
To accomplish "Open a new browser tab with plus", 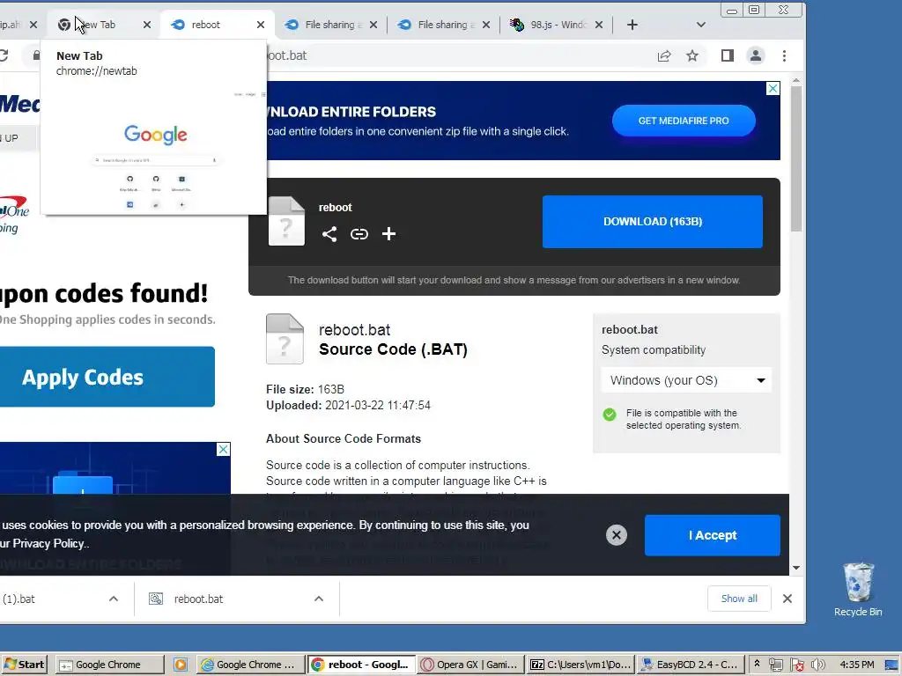I will pyautogui.click(x=632, y=25).
